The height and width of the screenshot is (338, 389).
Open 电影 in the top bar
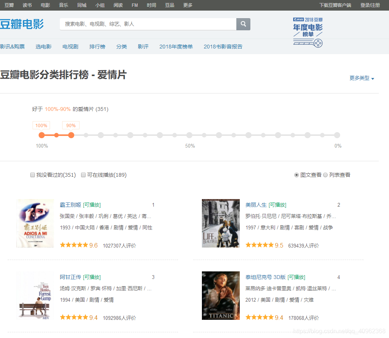(x=45, y=5)
